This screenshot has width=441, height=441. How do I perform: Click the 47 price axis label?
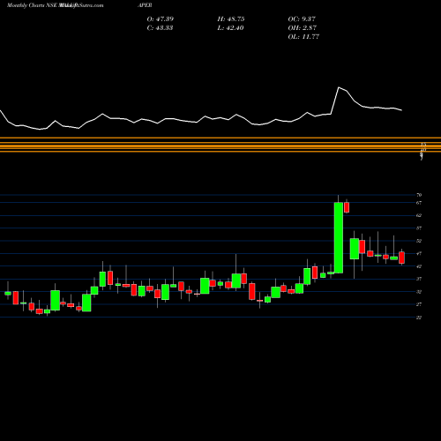(x=419, y=253)
